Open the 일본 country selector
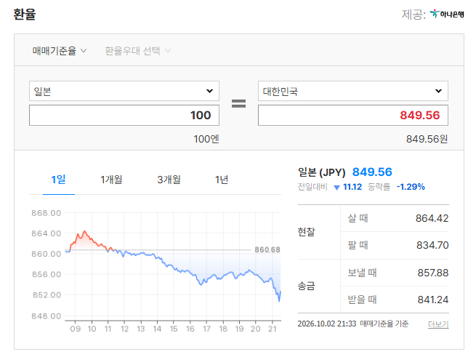 click(124, 91)
